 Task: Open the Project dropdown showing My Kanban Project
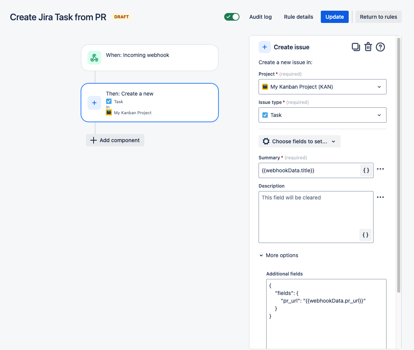322,87
